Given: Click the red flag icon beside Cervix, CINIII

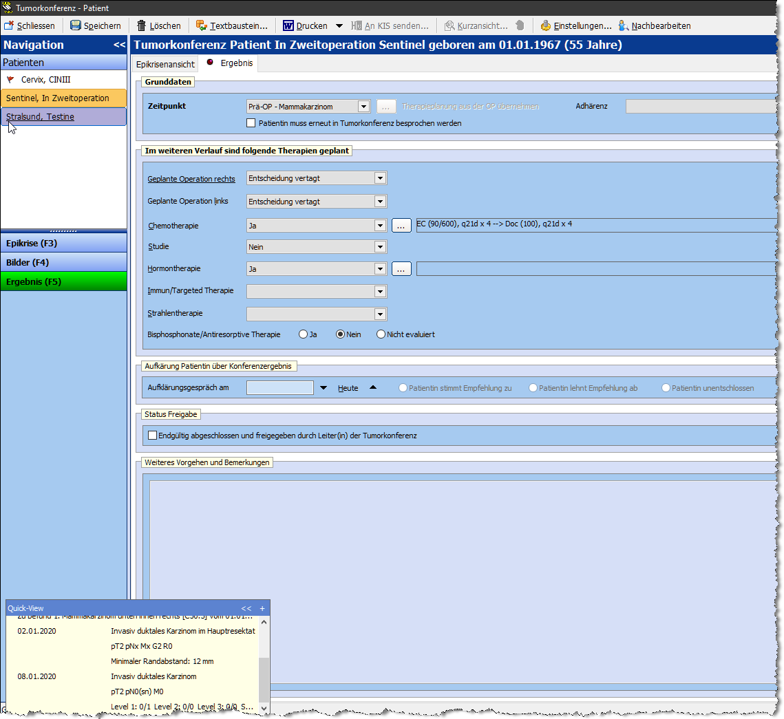Looking at the screenshot, I should tap(10, 79).
